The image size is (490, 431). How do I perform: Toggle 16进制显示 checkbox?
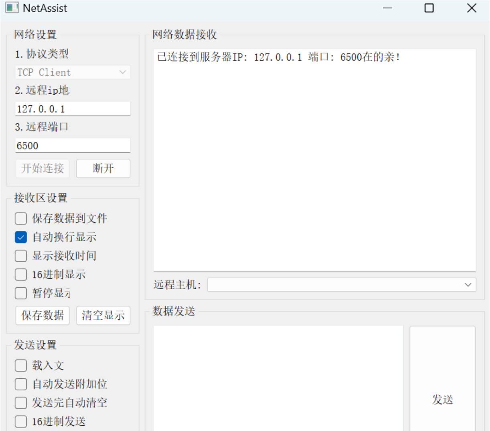21,275
